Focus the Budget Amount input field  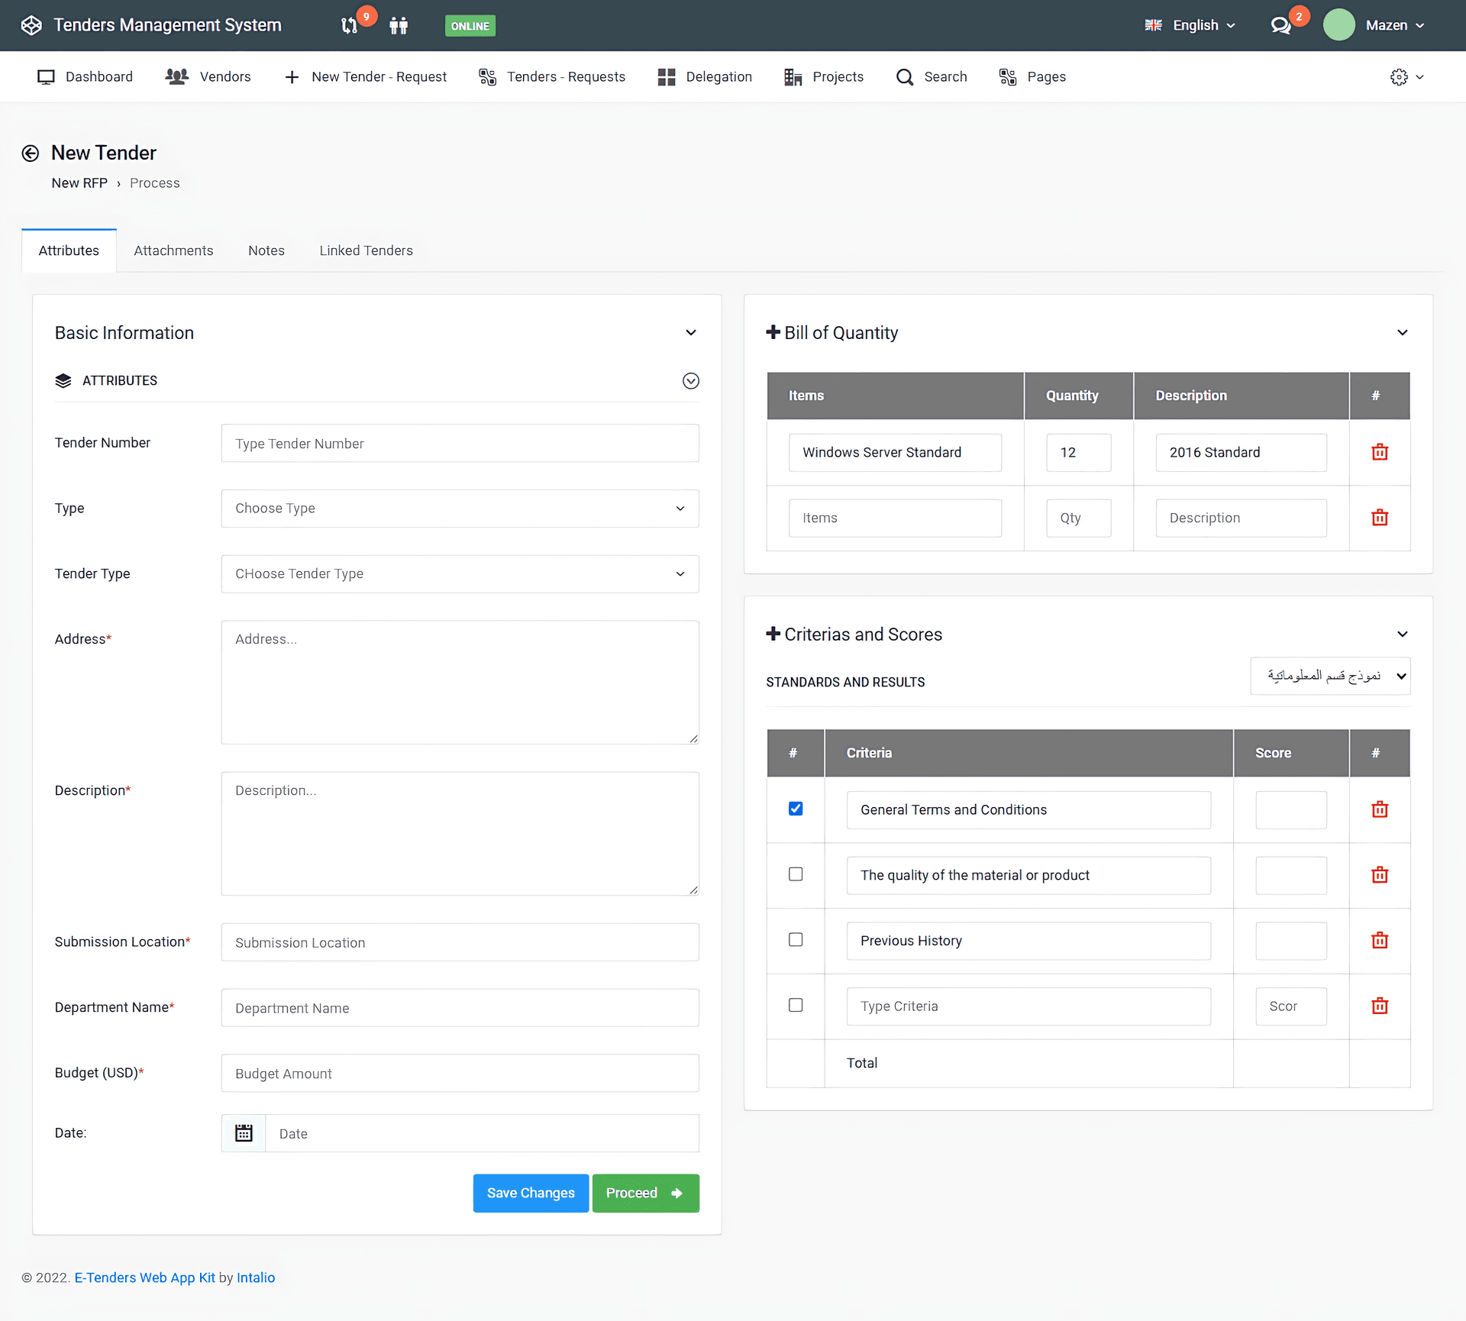460,1074
